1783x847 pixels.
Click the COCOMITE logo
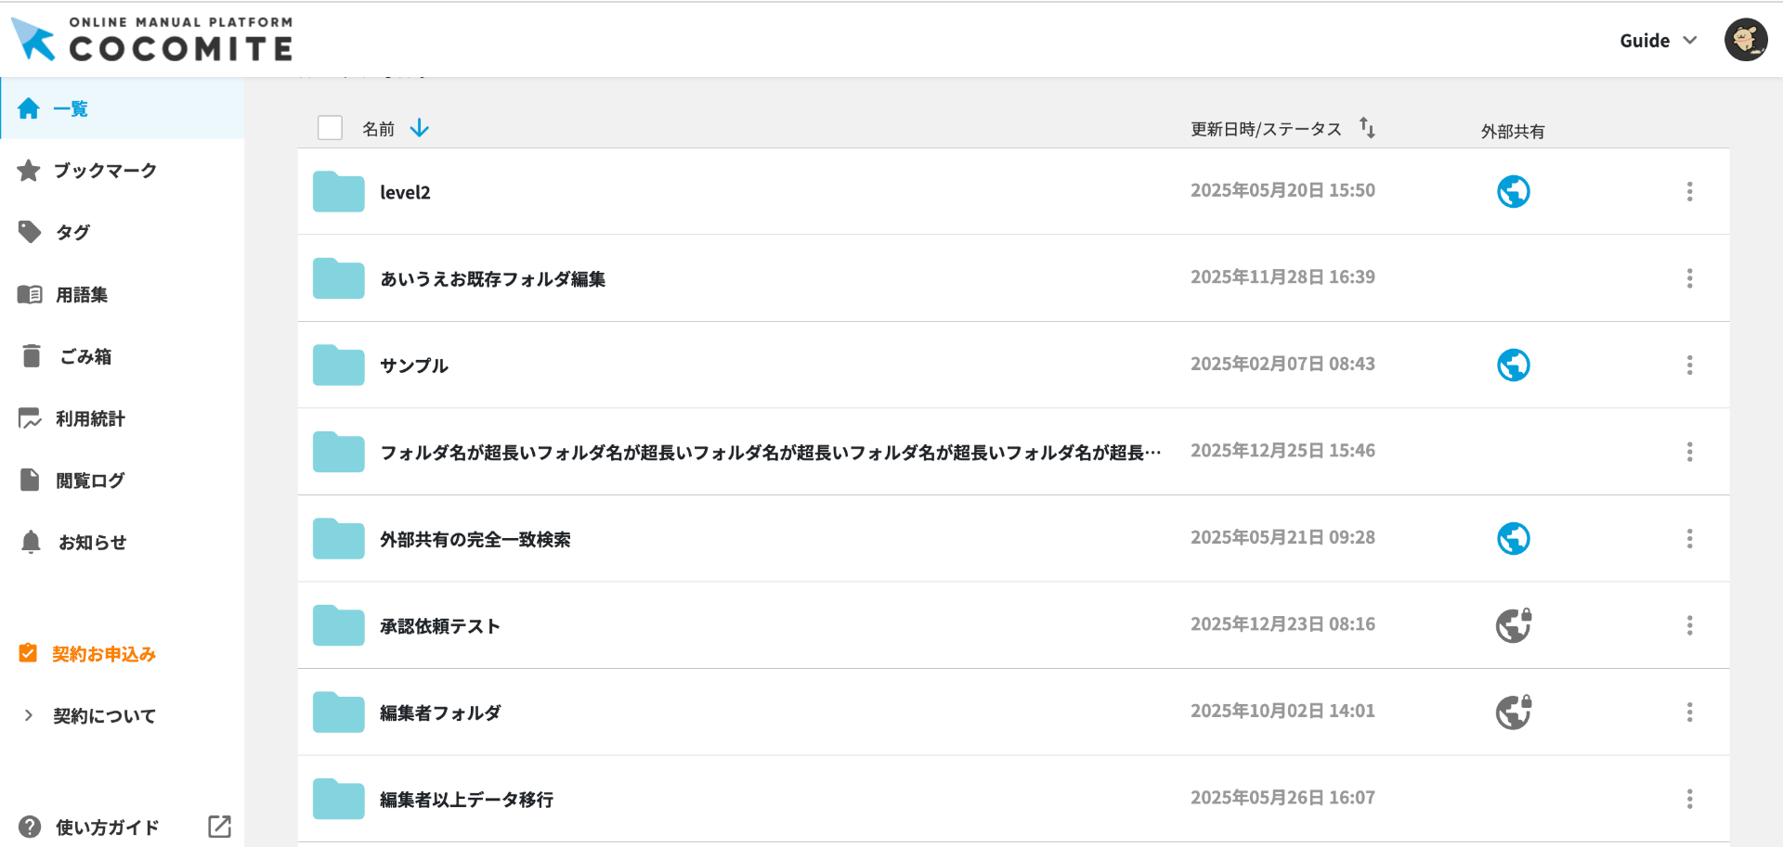pyautogui.click(x=153, y=39)
